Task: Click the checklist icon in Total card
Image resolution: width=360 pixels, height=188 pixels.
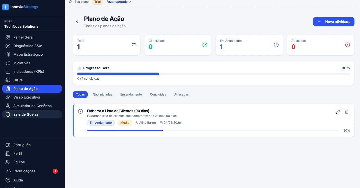Action: pyautogui.click(x=133, y=45)
